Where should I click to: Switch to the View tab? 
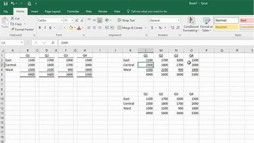tap(117, 12)
